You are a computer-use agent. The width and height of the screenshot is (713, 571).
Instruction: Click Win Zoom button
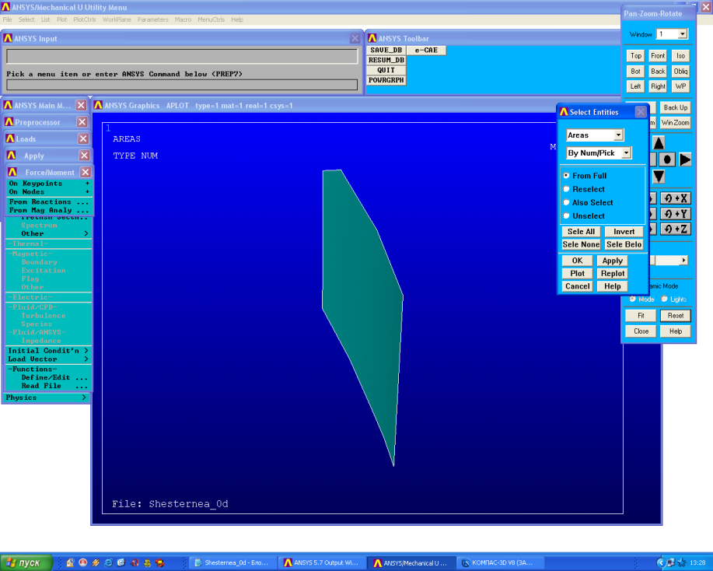point(675,123)
